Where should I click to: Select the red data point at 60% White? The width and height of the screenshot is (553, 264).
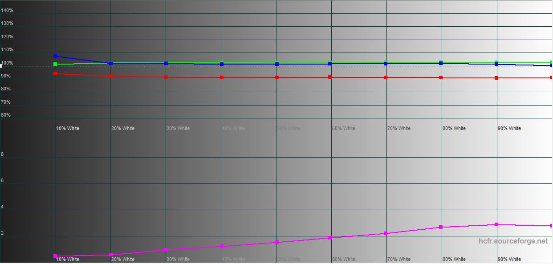tap(330, 77)
